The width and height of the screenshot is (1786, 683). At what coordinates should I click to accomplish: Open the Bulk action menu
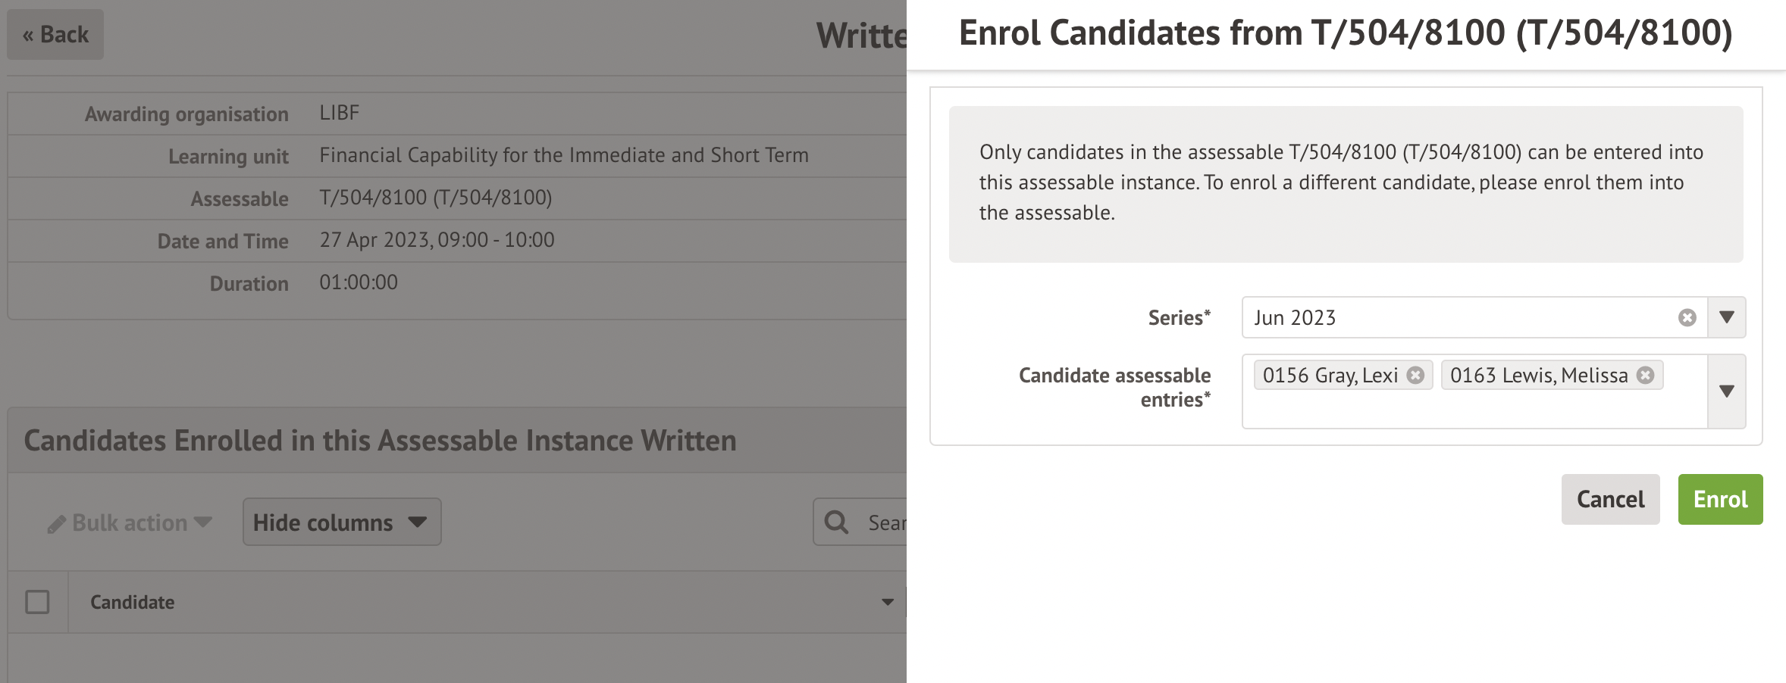(130, 522)
